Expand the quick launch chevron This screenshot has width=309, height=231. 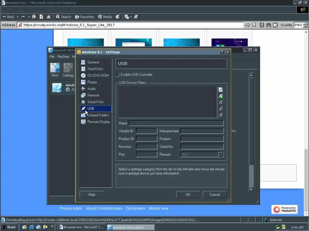(52, 226)
